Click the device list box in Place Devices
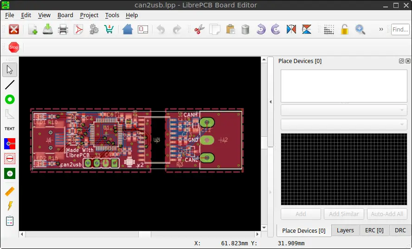This screenshot has height=249, width=412. tap(344, 86)
